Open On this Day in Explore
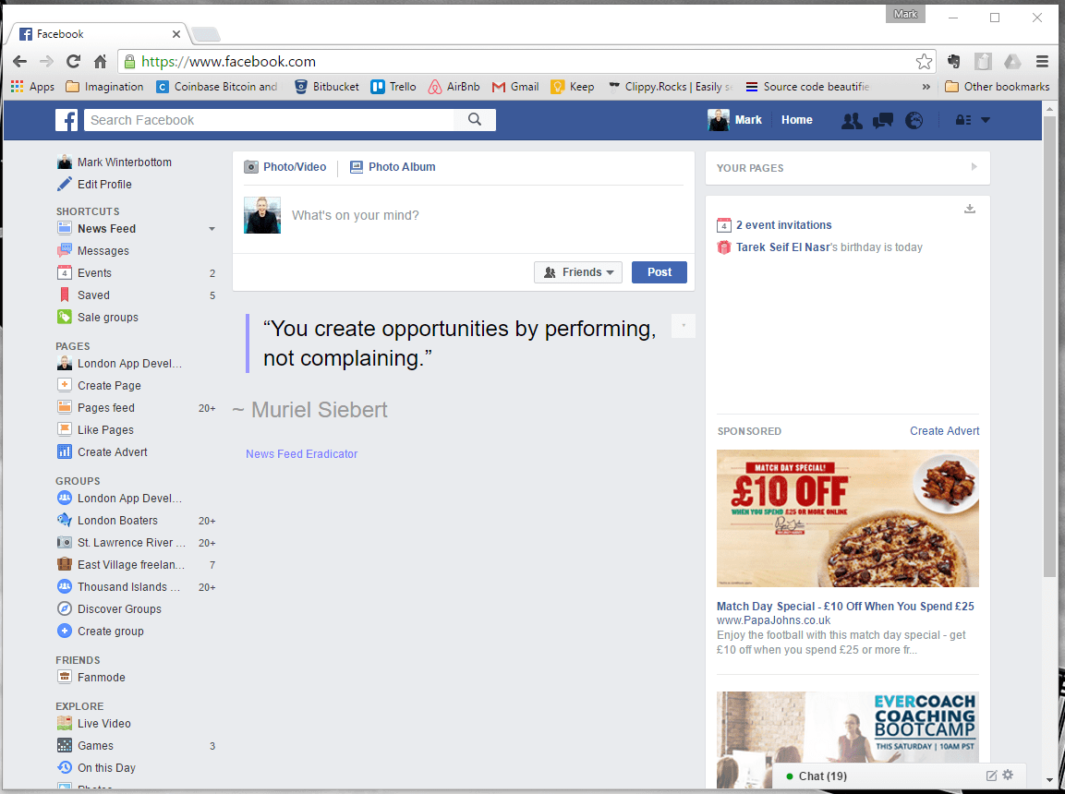This screenshot has width=1065, height=794. coord(106,767)
